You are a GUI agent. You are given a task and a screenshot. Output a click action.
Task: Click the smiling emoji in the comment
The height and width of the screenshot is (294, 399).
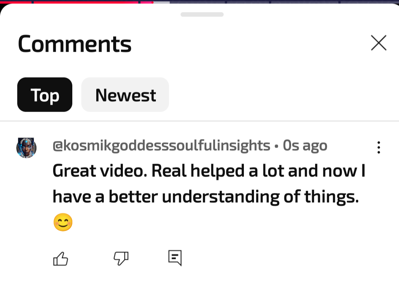coord(63,222)
